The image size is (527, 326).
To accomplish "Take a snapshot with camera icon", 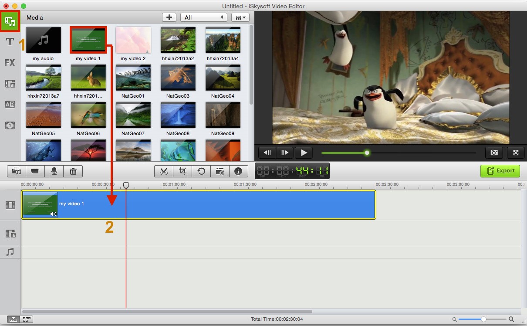I will 494,153.
